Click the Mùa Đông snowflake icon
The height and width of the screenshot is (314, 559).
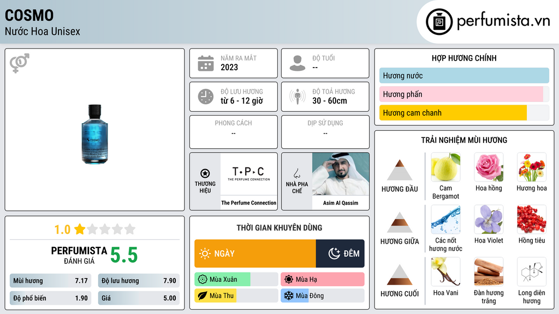click(x=288, y=295)
